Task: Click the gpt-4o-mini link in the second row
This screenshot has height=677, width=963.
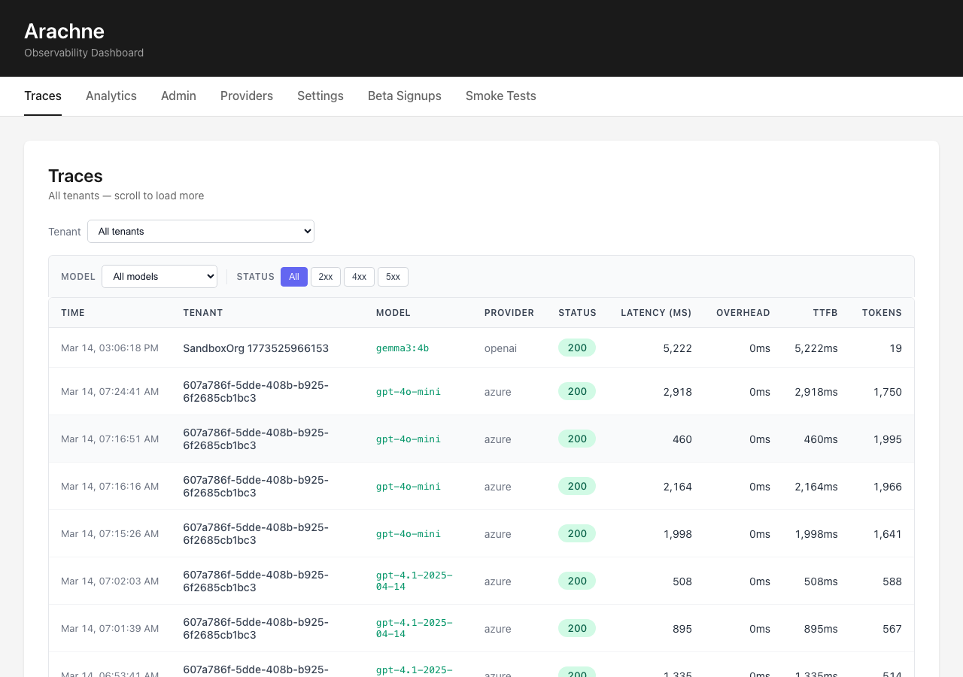Action: (408, 391)
